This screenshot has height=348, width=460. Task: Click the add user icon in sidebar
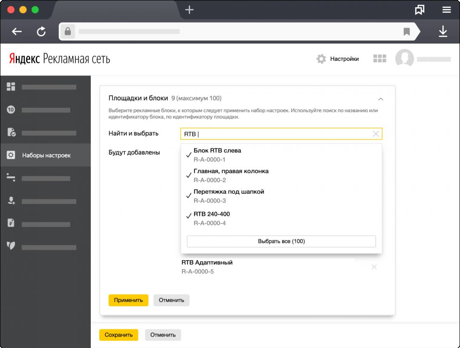click(11, 201)
